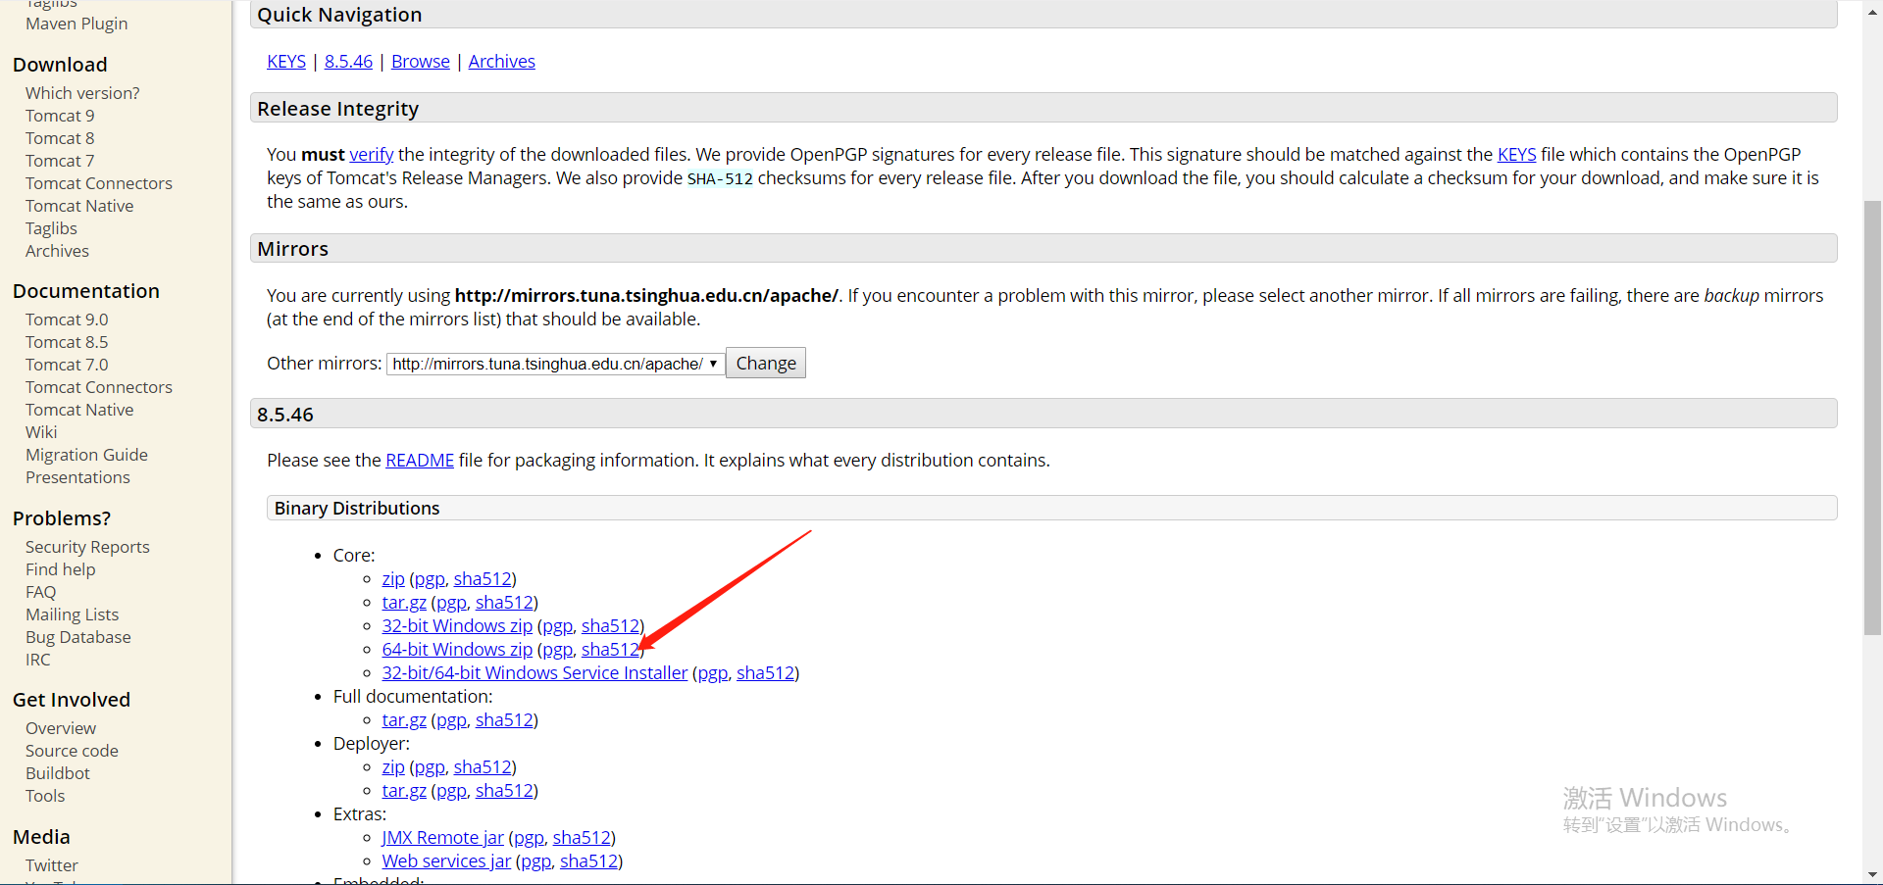Viewport: 1883px width, 885px height.
Task: Open Tomcat Native under Documentation
Action: [79, 410]
